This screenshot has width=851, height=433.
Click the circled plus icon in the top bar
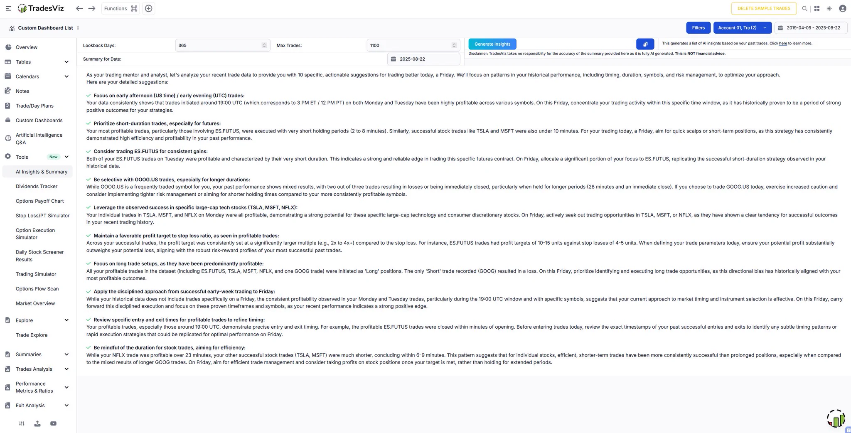[x=148, y=8]
